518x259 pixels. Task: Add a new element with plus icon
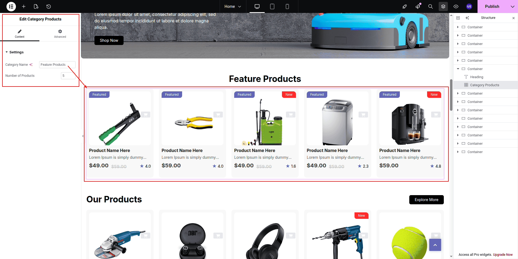tap(24, 6)
